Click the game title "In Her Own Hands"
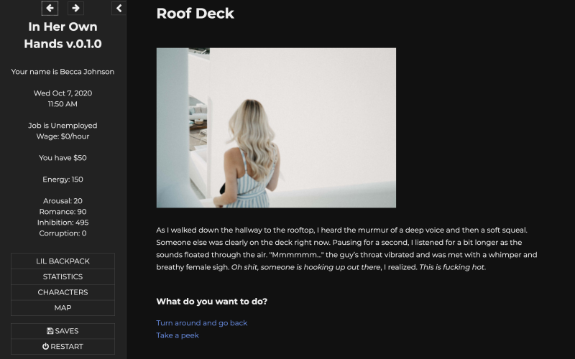Screen dimensions: 575x359 click(63, 35)
